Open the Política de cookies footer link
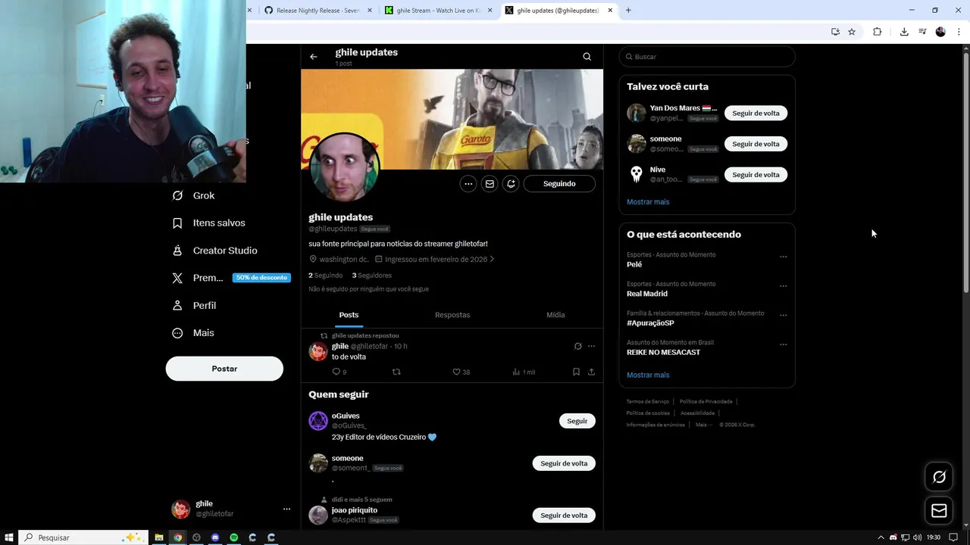The image size is (970, 545). pyautogui.click(x=648, y=413)
